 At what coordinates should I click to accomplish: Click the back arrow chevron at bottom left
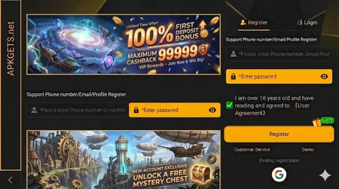10,180
